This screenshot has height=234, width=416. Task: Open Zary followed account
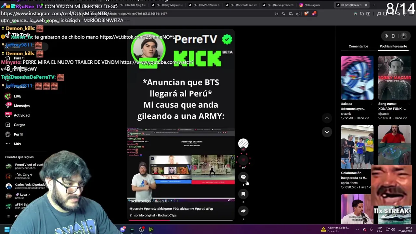coord(19,176)
